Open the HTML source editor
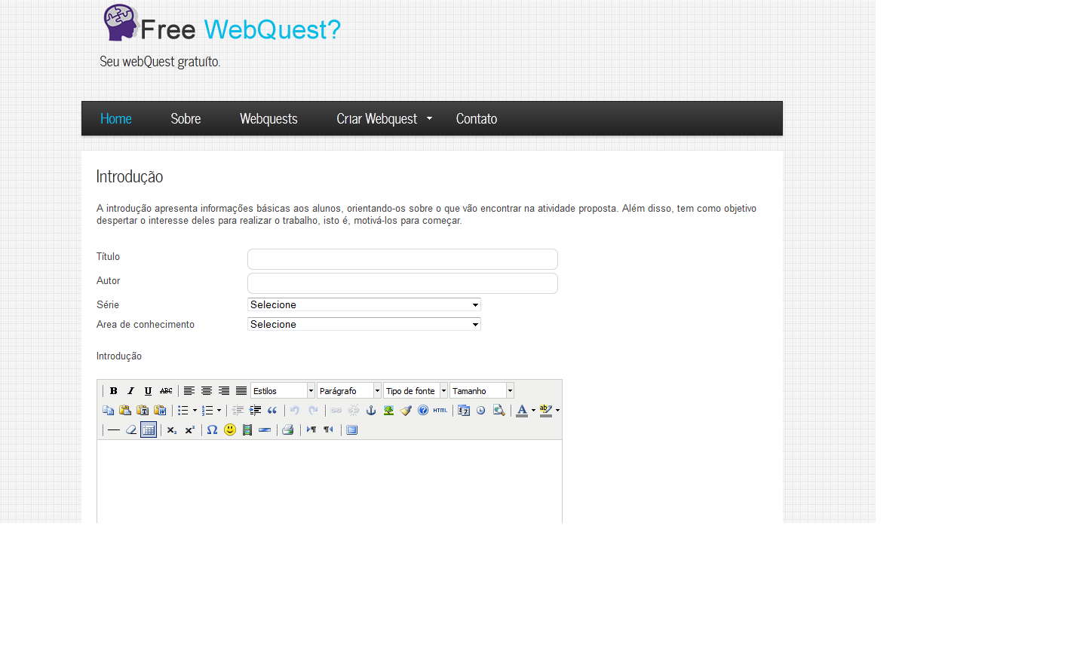 click(439, 410)
